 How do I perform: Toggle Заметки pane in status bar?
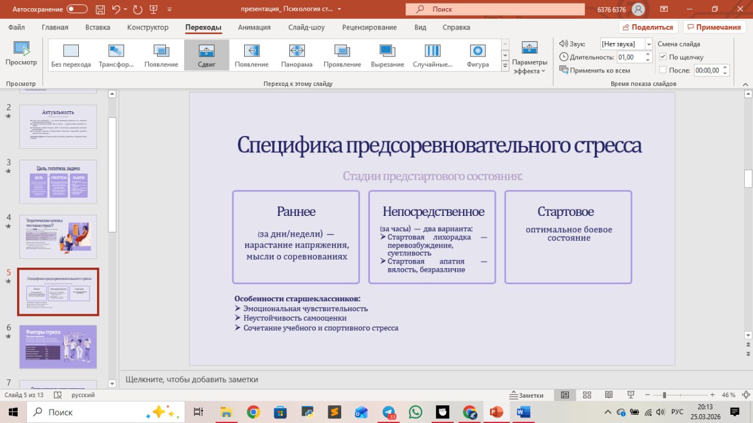tap(527, 395)
